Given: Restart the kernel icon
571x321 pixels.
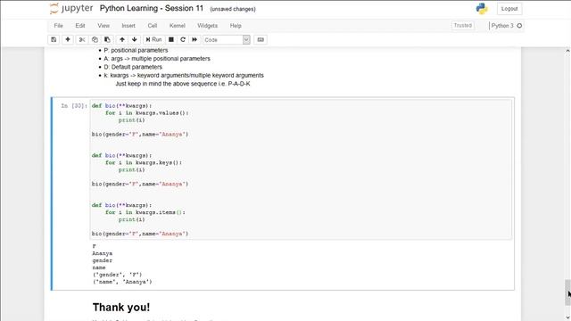Looking at the screenshot, I should 183,39.
